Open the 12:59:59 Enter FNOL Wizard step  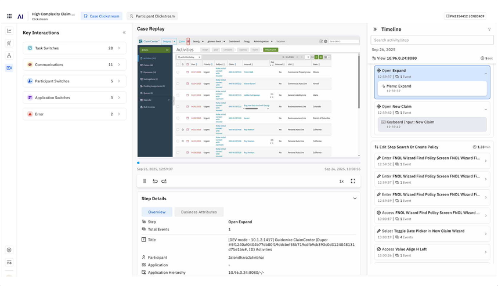432,197
